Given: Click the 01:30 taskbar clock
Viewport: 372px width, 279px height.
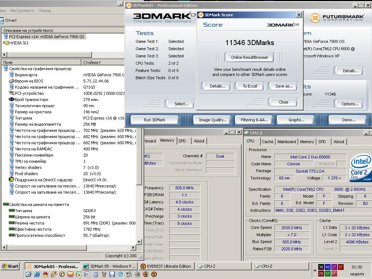Looking at the screenshot, I should 357,267.
